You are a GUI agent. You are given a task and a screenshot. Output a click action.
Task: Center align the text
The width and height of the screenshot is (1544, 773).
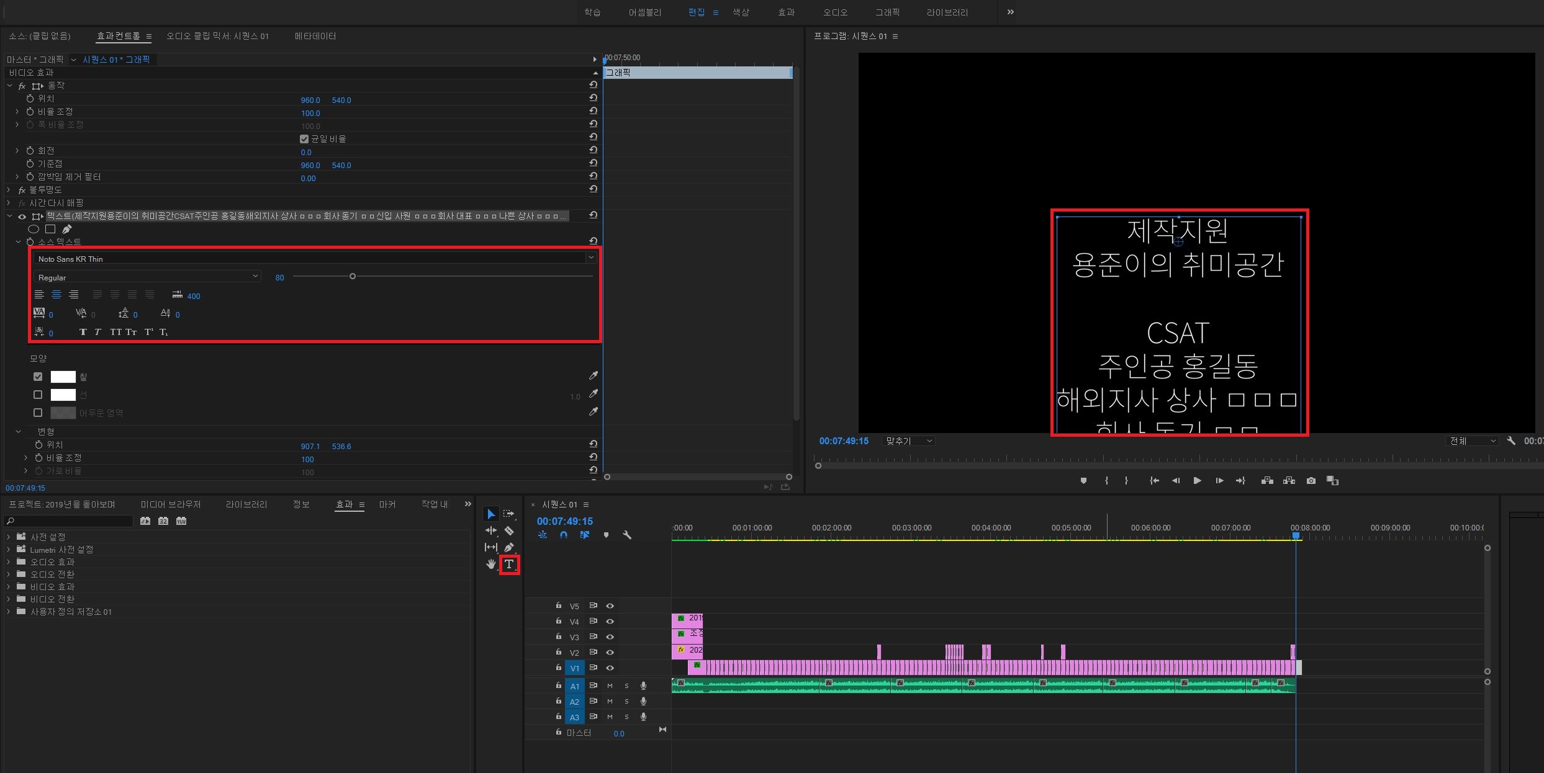pos(56,295)
